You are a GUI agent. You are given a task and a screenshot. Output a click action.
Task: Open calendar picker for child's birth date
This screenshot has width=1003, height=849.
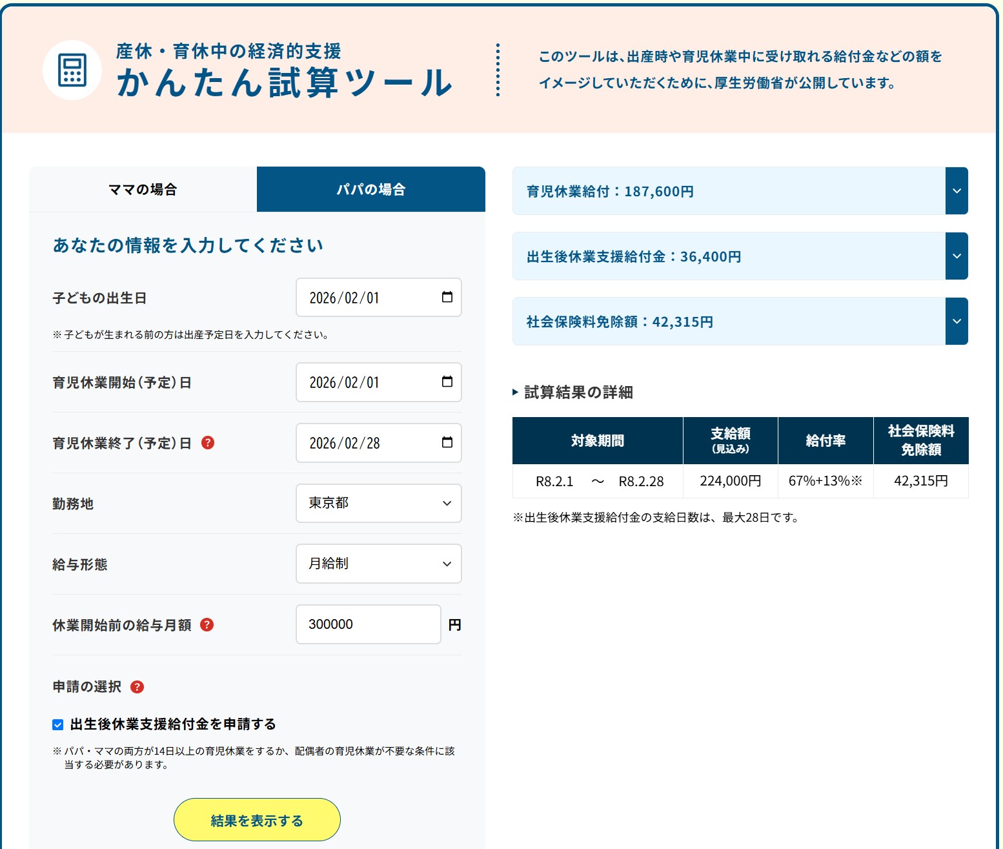[447, 297]
